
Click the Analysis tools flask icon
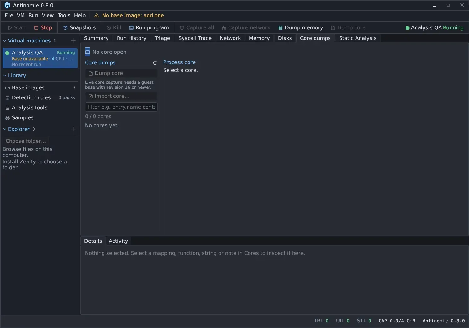8,108
